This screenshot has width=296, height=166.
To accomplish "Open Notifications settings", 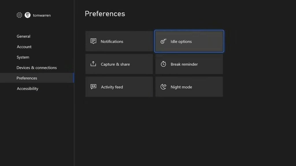I will point(119,41).
